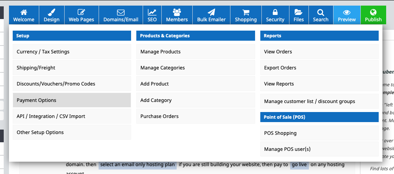
Task: Open the Shopping cart menu
Action: 246,15
